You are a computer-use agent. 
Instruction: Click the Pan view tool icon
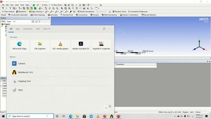tap(50, 8)
